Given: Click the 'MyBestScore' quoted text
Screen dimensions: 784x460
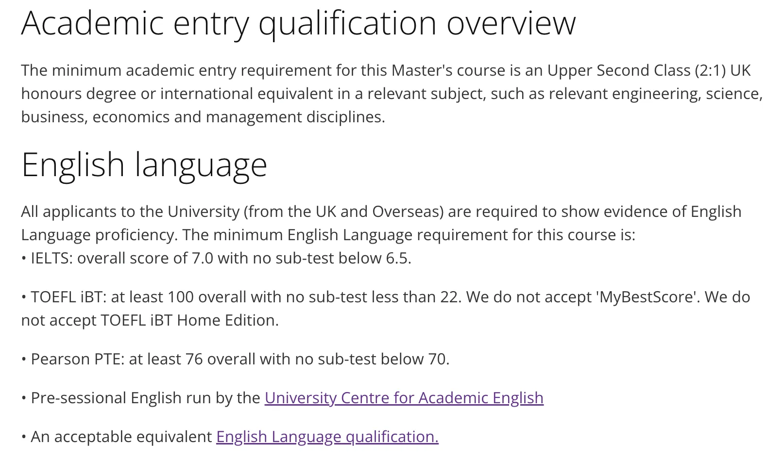Looking at the screenshot, I should coord(646,297).
